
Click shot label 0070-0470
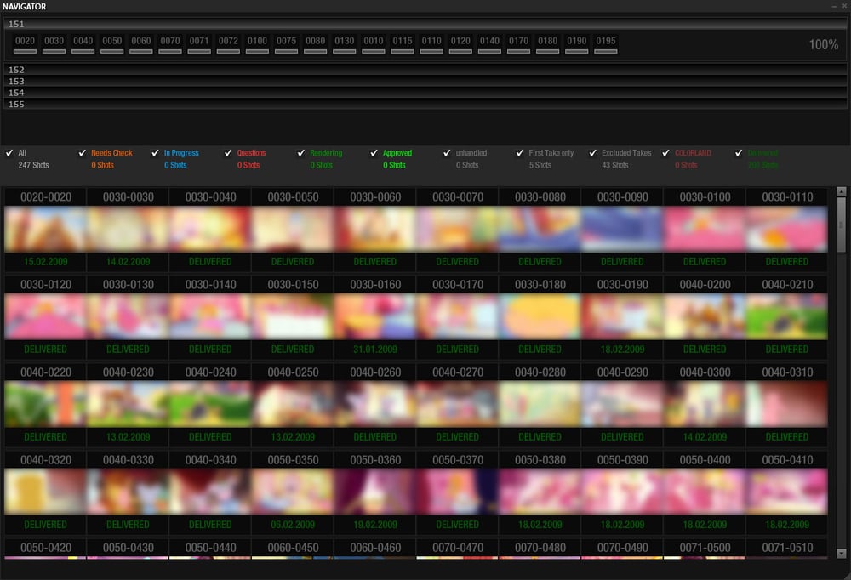click(458, 548)
